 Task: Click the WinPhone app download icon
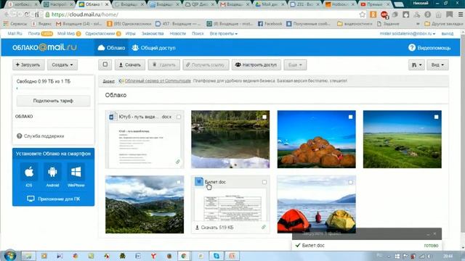tap(76, 172)
